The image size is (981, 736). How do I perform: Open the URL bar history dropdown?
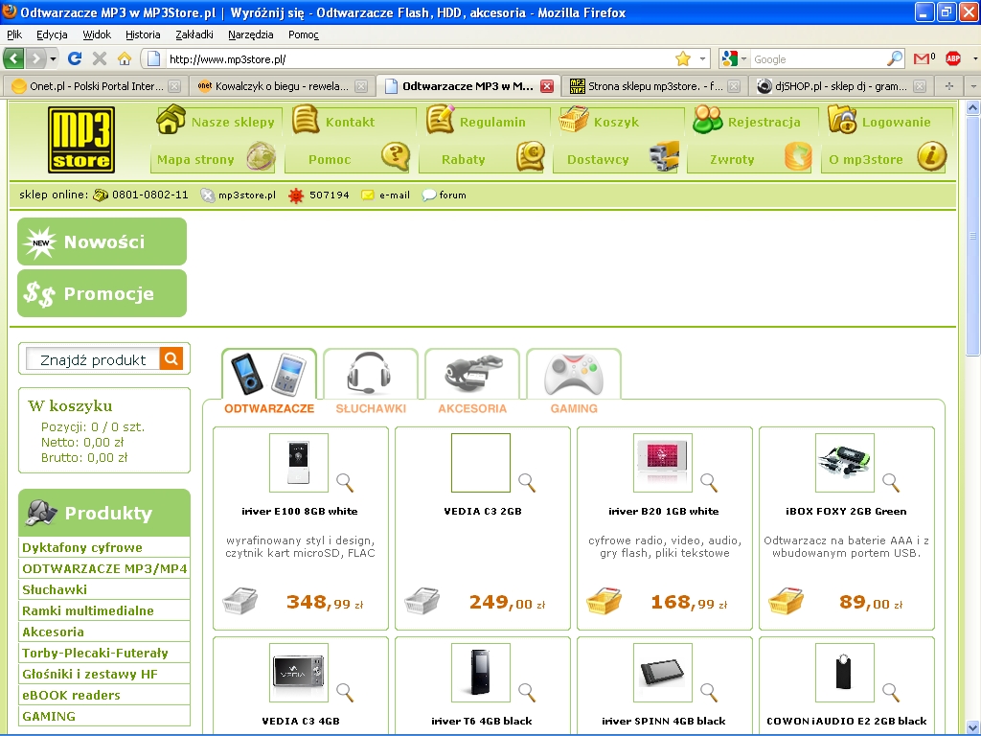[702, 58]
